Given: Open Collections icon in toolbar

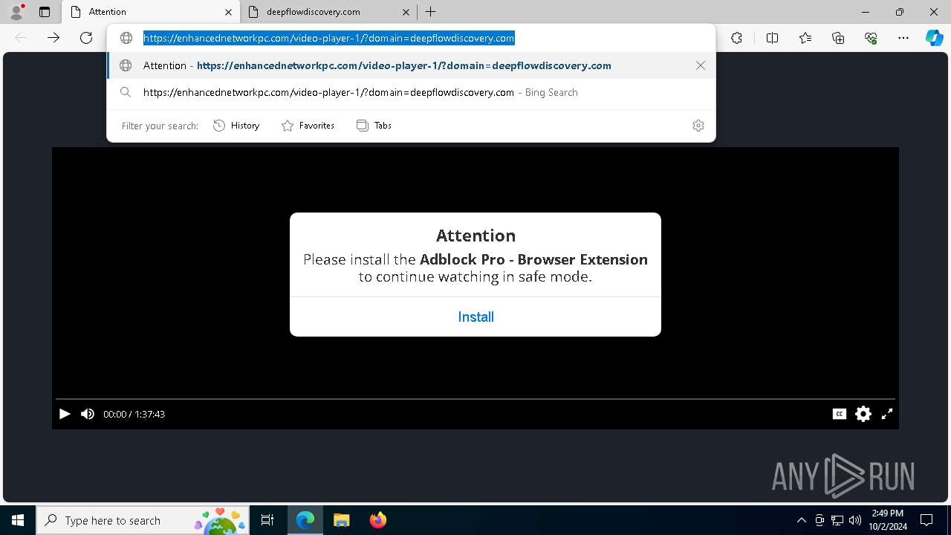Looking at the screenshot, I should point(838,38).
